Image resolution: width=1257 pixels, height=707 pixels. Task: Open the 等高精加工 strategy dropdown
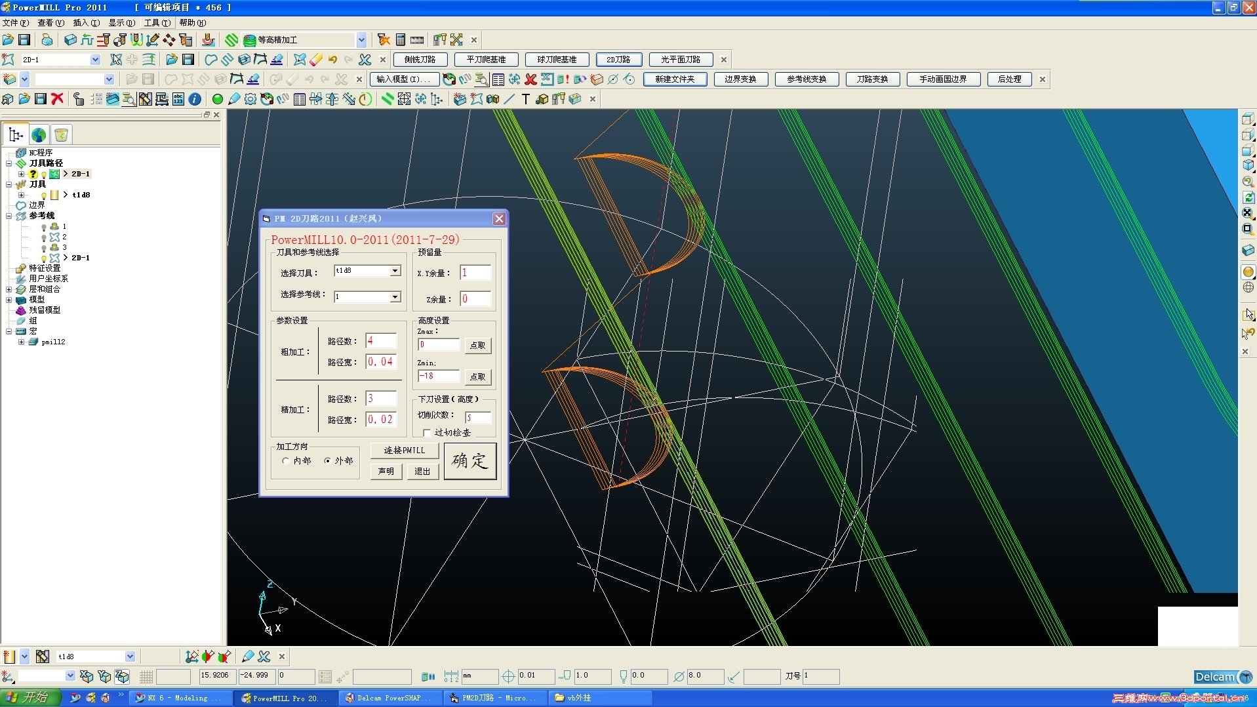361,40
